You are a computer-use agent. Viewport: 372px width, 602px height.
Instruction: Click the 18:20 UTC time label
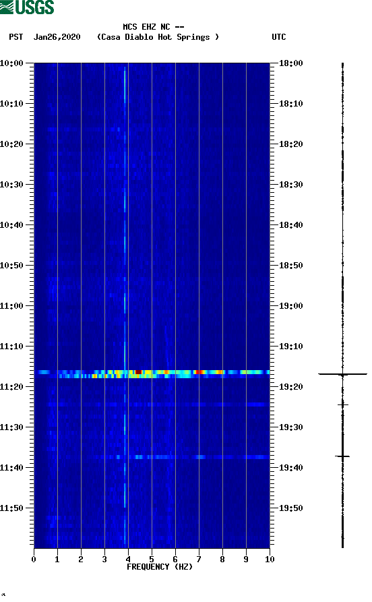click(291, 144)
